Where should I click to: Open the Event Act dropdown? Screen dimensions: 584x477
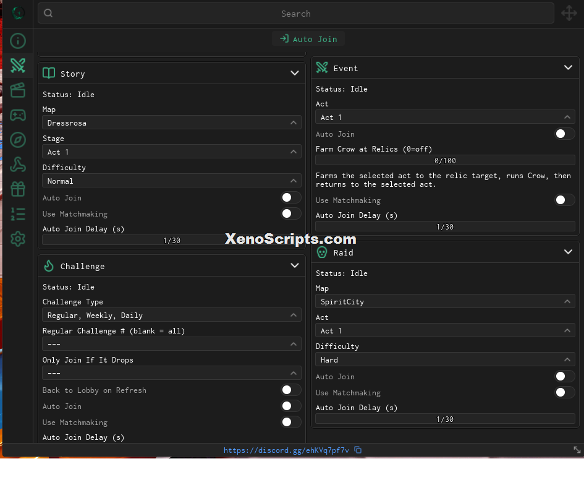[x=445, y=117]
